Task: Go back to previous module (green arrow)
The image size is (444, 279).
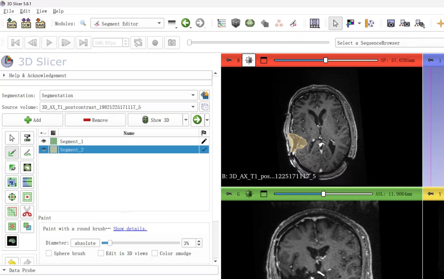Action: click(186, 23)
